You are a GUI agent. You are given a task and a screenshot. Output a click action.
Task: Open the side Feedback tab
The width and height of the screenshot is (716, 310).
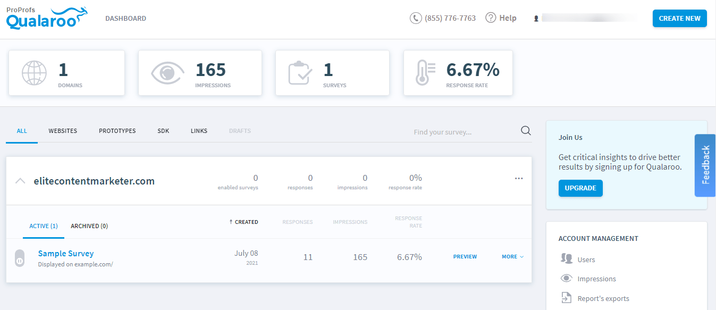pyautogui.click(x=705, y=165)
